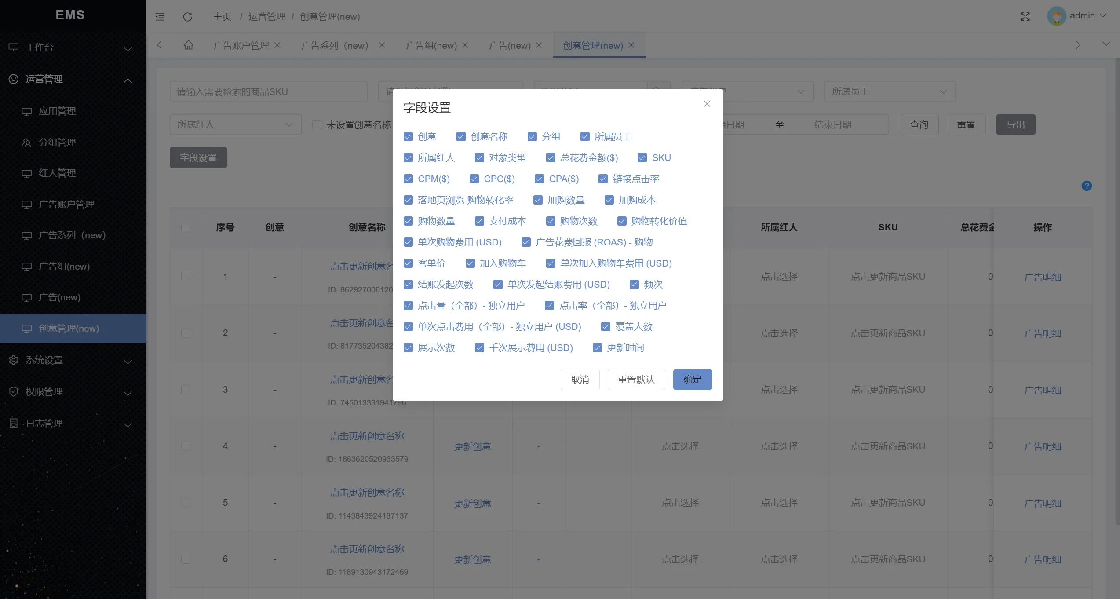This screenshot has height=599, width=1120.
Task: Toggle the SKU field checkbox
Action: tap(642, 158)
